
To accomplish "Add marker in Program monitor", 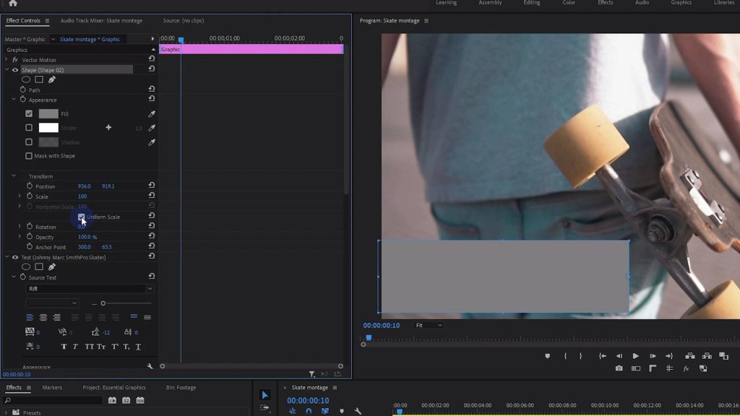I will coord(548,356).
